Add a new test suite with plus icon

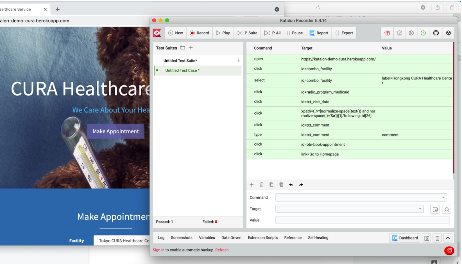tap(191, 48)
